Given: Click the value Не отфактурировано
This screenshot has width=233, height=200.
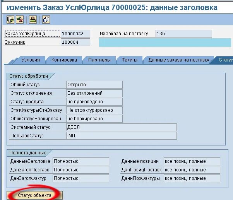Looking at the screenshot, I should click(x=94, y=110).
